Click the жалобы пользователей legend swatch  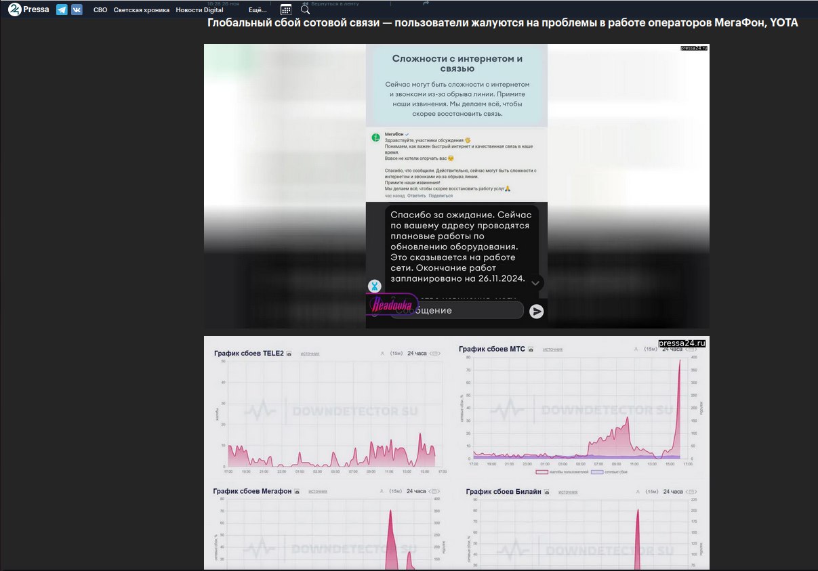pos(542,472)
